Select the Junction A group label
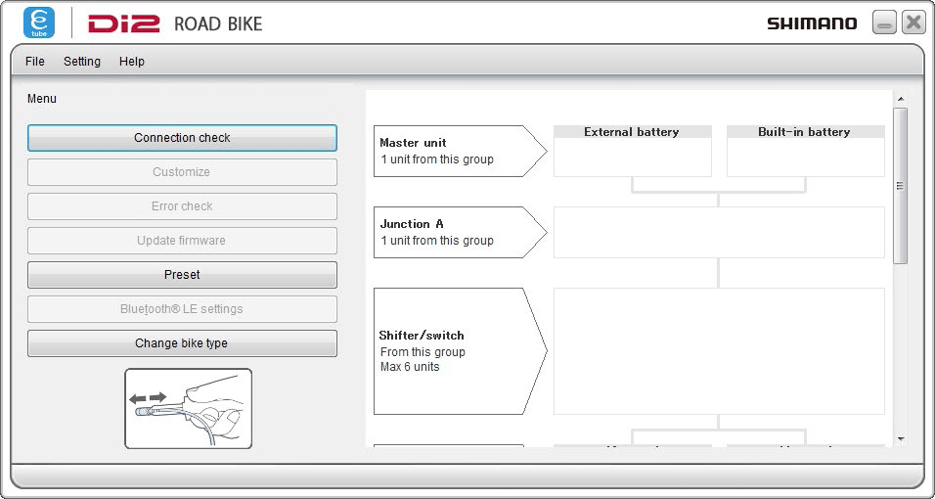935x499 pixels. click(x=460, y=232)
